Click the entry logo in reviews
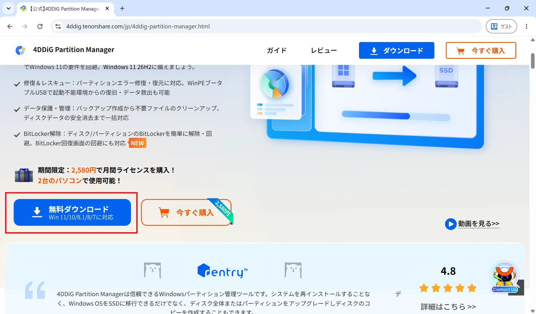 (222, 271)
